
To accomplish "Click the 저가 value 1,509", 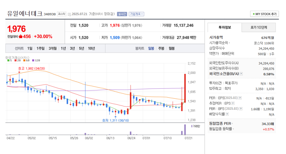I will tap(115, 38).
